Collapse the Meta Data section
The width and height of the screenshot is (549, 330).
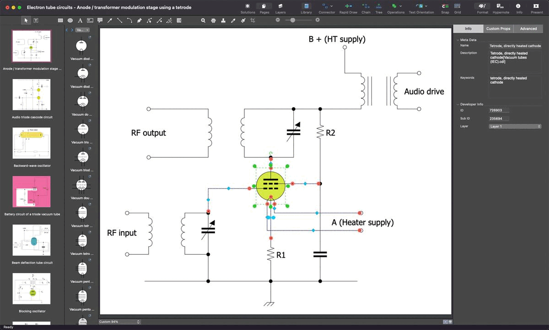(x=457, y=40)
